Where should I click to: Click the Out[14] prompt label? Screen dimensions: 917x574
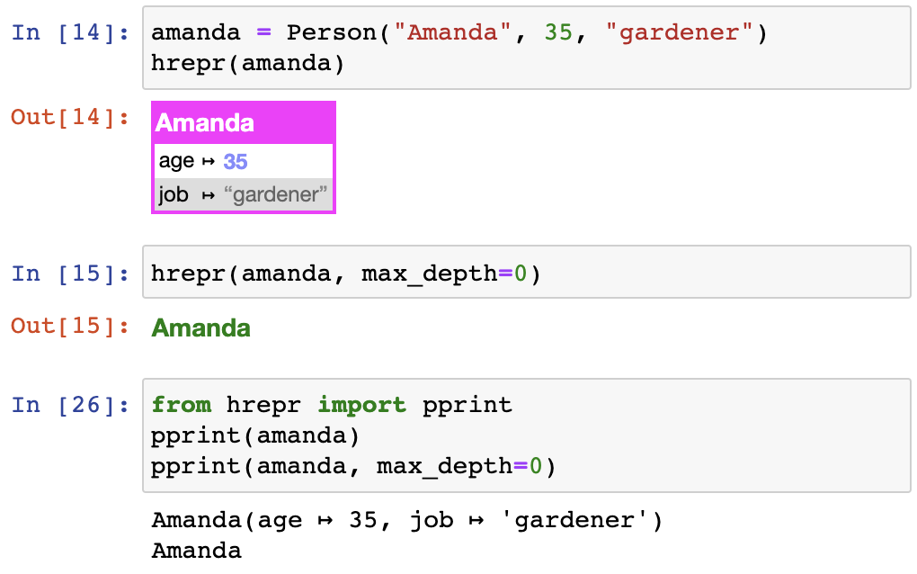pyautogui.click(x=70, y=117)
